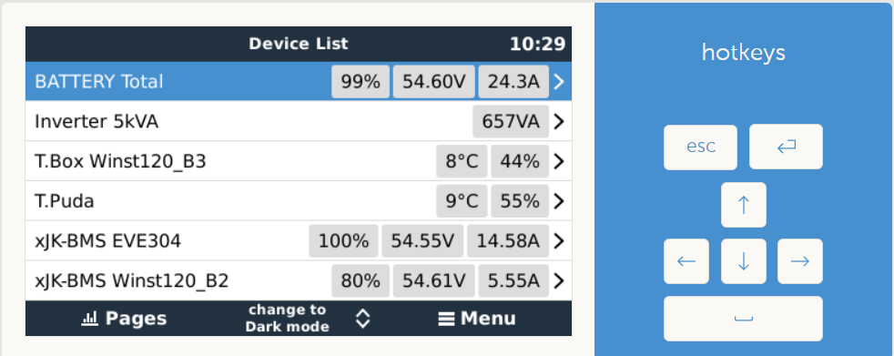Click the enter/return arrow hotkey
The height and width of the screenshot is (356, 894).
(x=786, y=147)
